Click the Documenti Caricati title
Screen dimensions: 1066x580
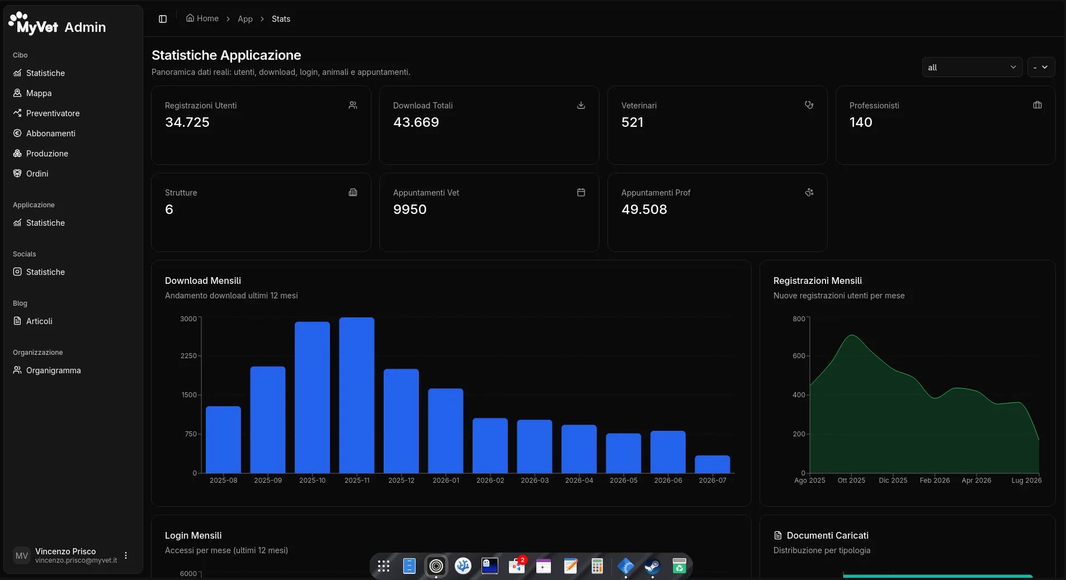click(828, 535)
